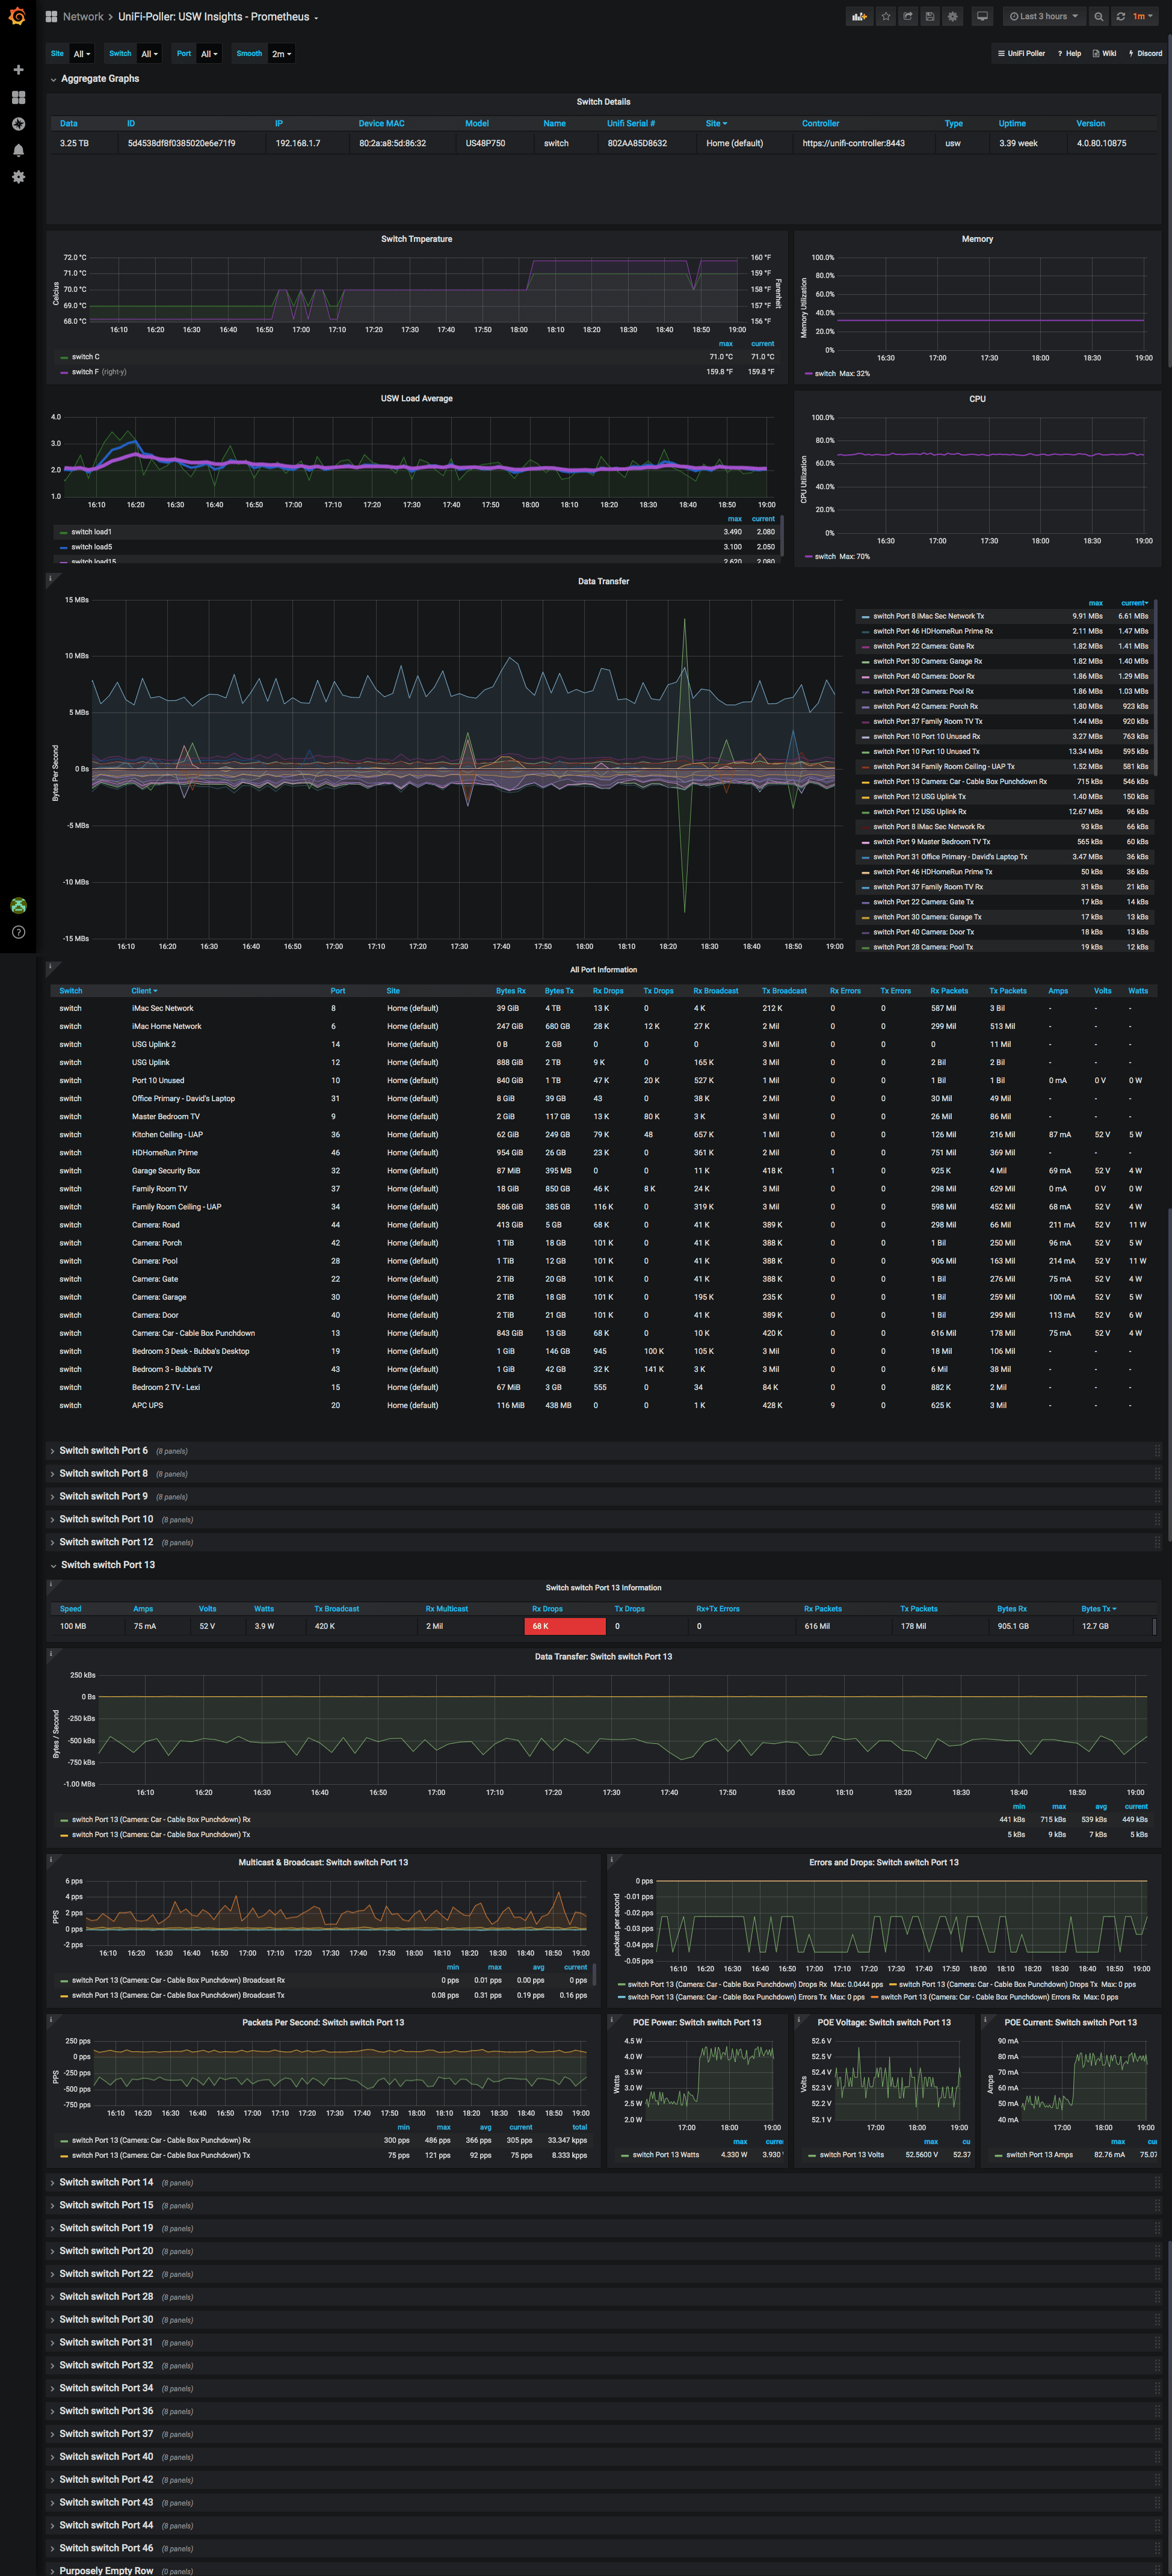Viewport: 1172px width, 2576px height.
Task: Click the Discord link button
Action: pyautogui.click(x=1145, y=54)
